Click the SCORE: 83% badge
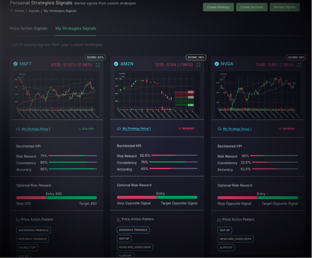 95,57
